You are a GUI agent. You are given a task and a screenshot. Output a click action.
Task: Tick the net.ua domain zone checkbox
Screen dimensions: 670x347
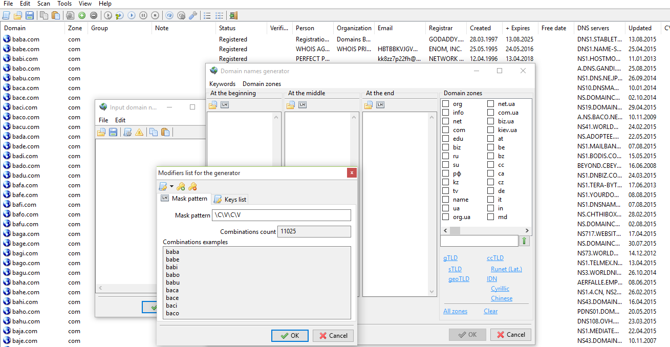490,104
